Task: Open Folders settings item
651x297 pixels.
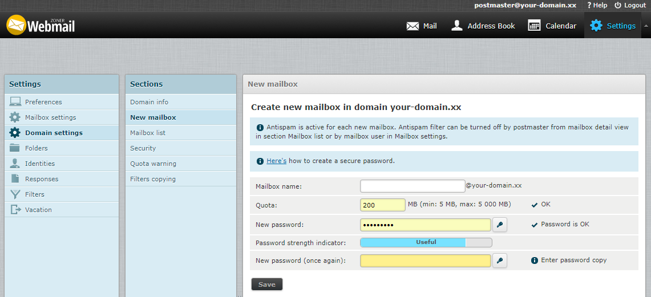Action: click(36, 148)
